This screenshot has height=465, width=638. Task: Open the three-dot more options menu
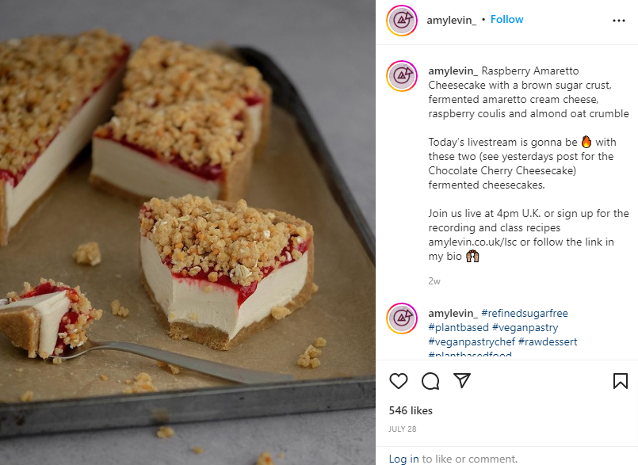click(x=618, y=21)
